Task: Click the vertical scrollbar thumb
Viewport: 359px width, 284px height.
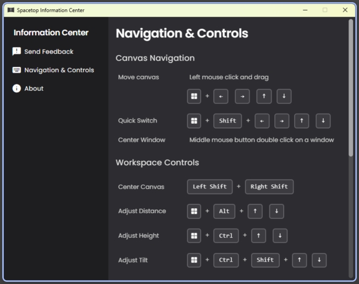Action: tap(351, 88)
